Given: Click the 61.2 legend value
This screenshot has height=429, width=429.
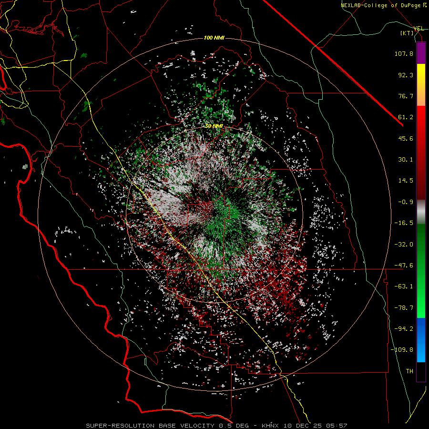Looking at the screenshot, I should pos(406,117).
